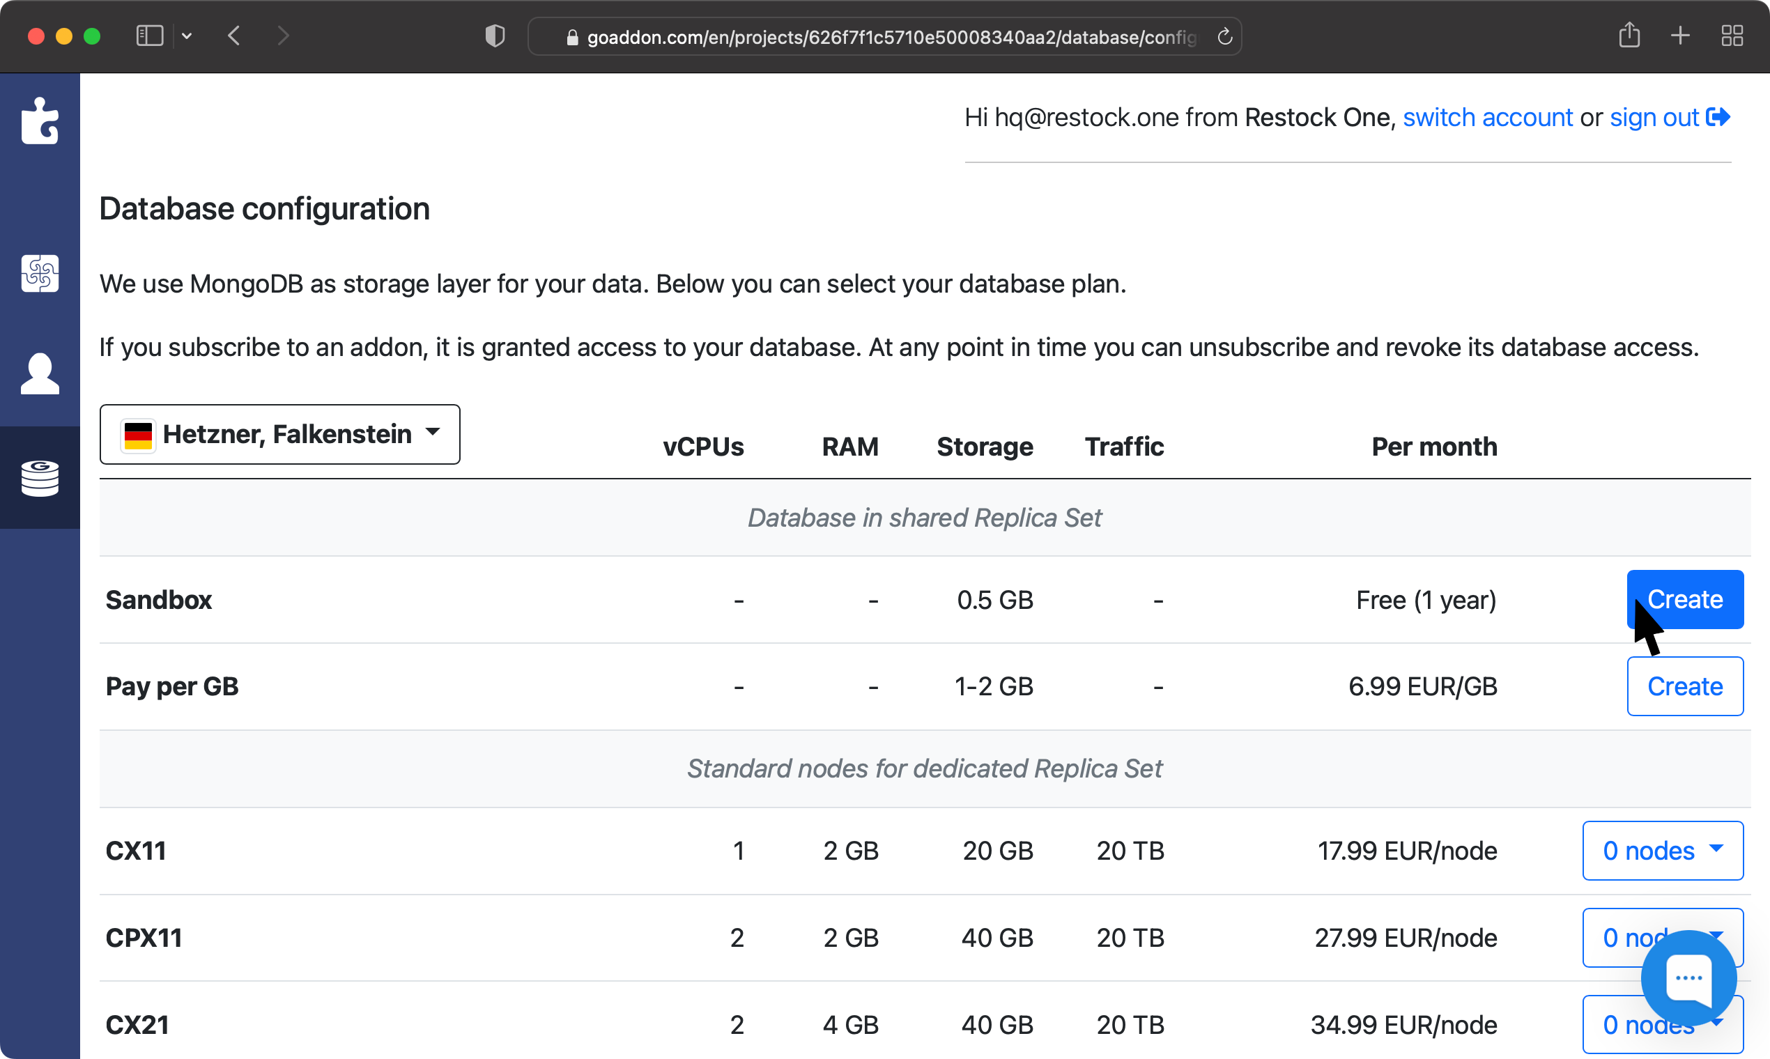The width and height of the screenshot is (1770, 1059).
Task: Show the tab overview grid icon
Action: click(1732, 36)
